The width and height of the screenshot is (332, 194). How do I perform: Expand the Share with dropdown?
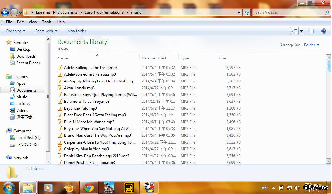click(46, 31)
